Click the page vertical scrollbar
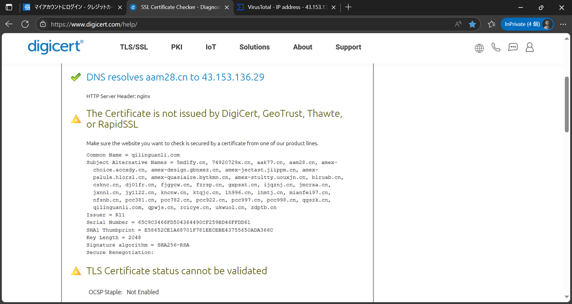The image size is (572, 304). point(566,104)
